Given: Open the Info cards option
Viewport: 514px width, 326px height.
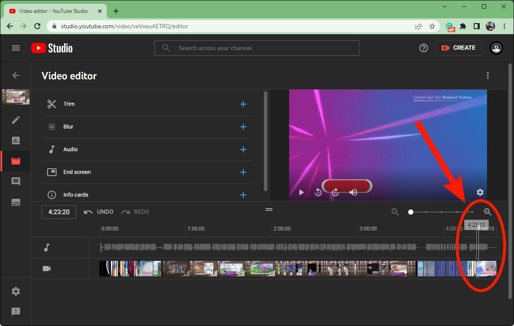Looking at the screenshot, I should pyautogui.click(x=146, y=195).
